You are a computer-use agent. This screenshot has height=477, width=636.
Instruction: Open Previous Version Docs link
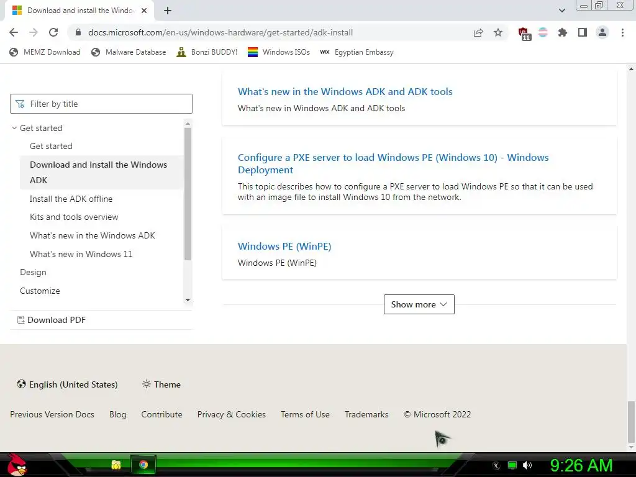coord(52,414)
